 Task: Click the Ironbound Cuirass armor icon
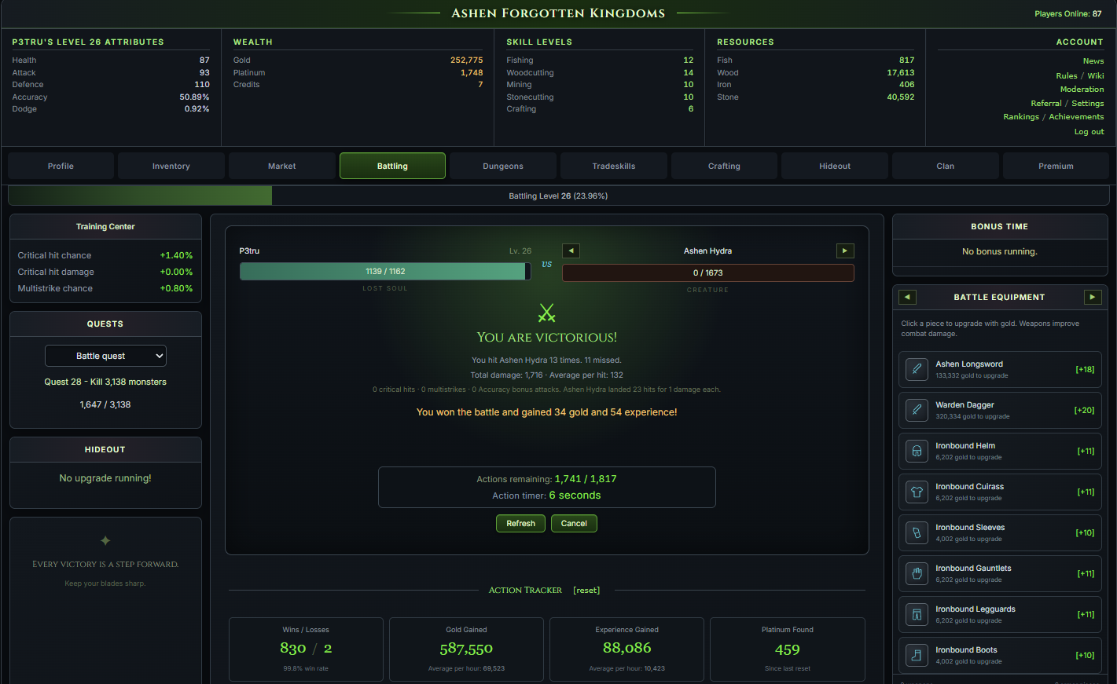pyautogui.click(x=917, y=492)
